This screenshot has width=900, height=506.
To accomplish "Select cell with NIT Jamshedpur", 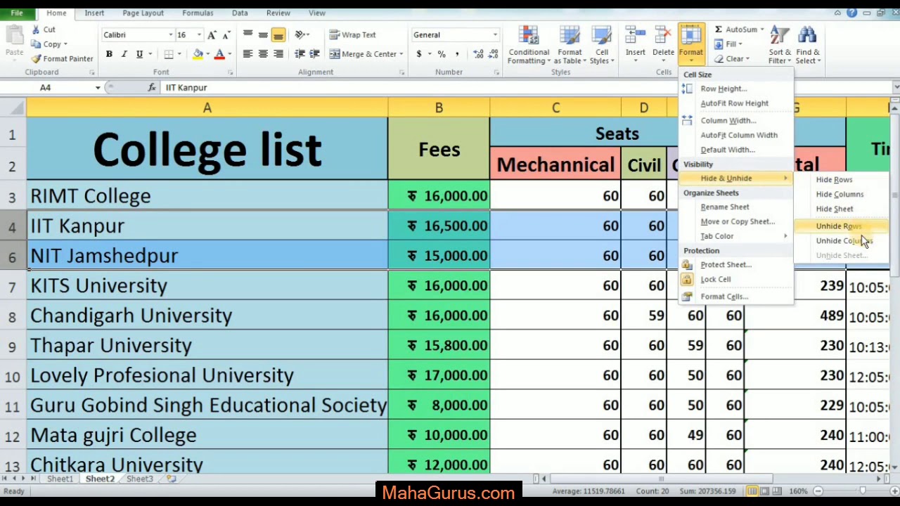I will pos(207,256).
